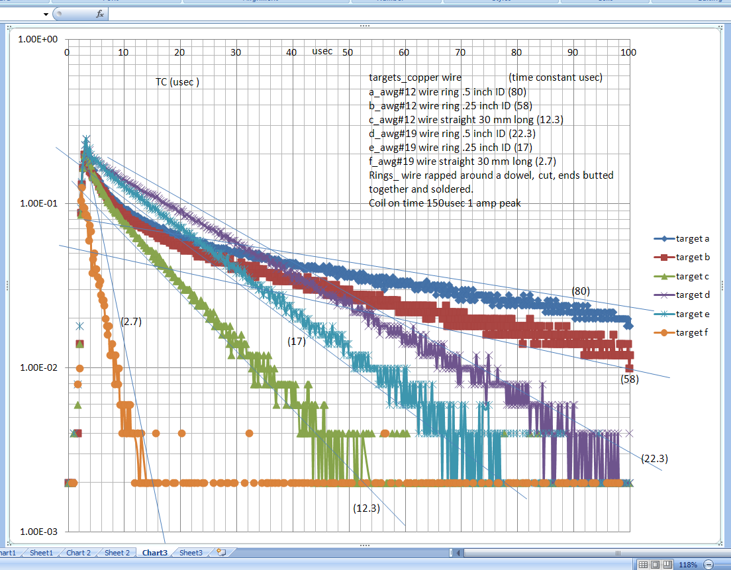Switch to the Sheet1 tab

[41, 553]
